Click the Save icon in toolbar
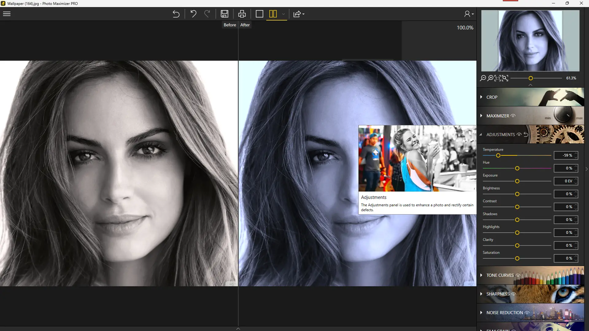 click(225, 14)
